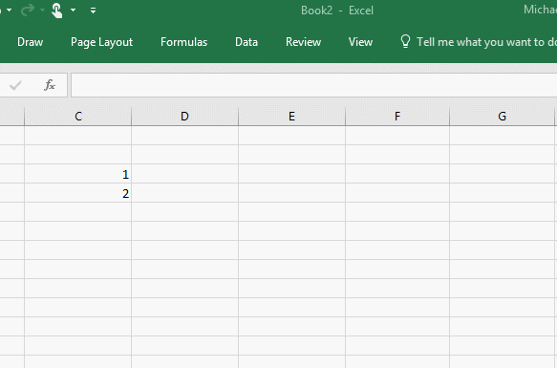Viewport: 557px width, 368px height.
Task: Select column E header
Action: [x=291, y=117]
